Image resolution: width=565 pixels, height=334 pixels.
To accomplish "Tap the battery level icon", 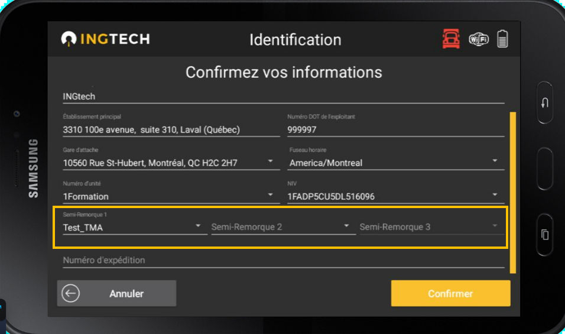I will click(x=502, y=40).
